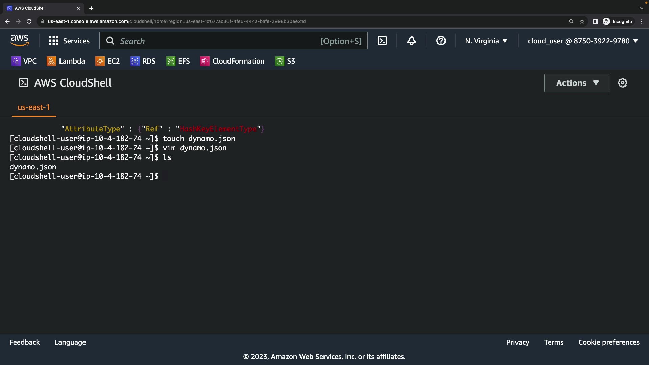Open CloudShell icon in top navigation bar
This screenshot has height=365, width=649.
coord(382,41)
